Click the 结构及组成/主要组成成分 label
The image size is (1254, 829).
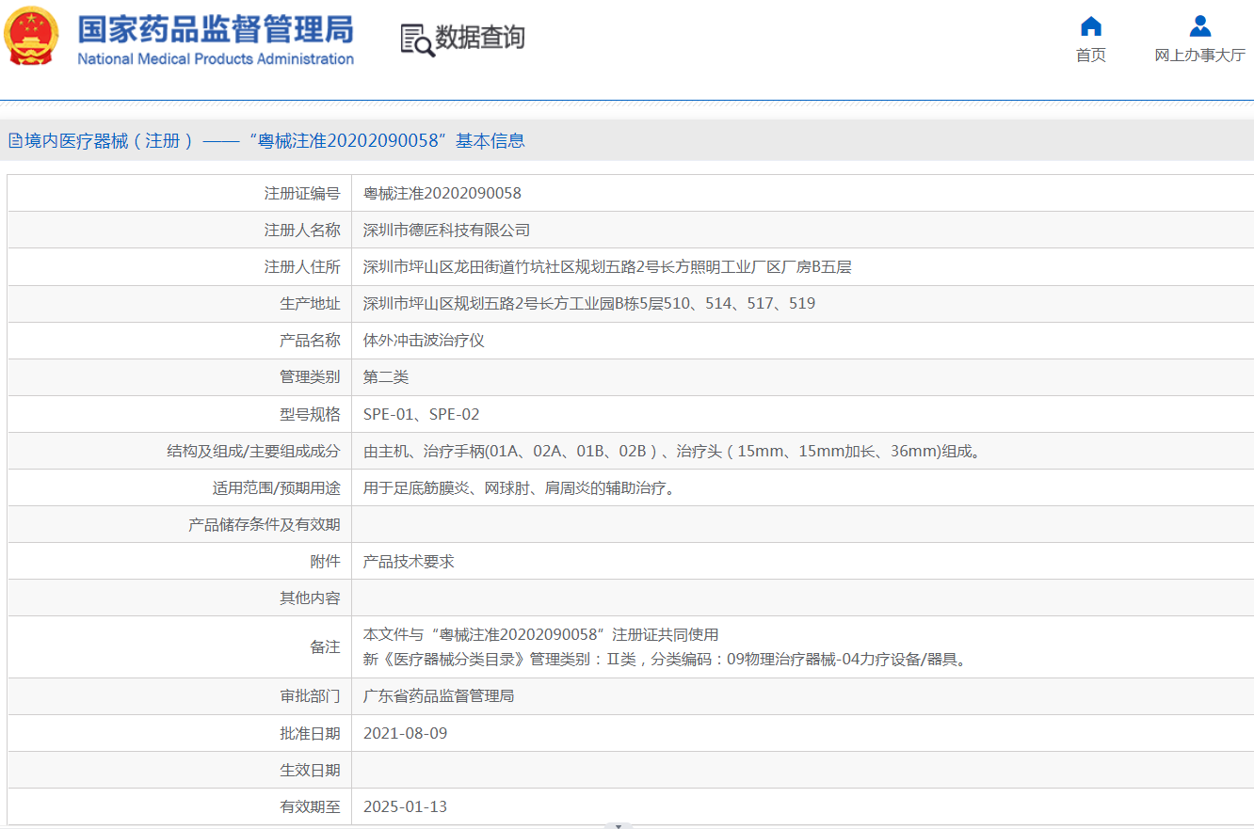pyautogui.click(x=253, y=452)
